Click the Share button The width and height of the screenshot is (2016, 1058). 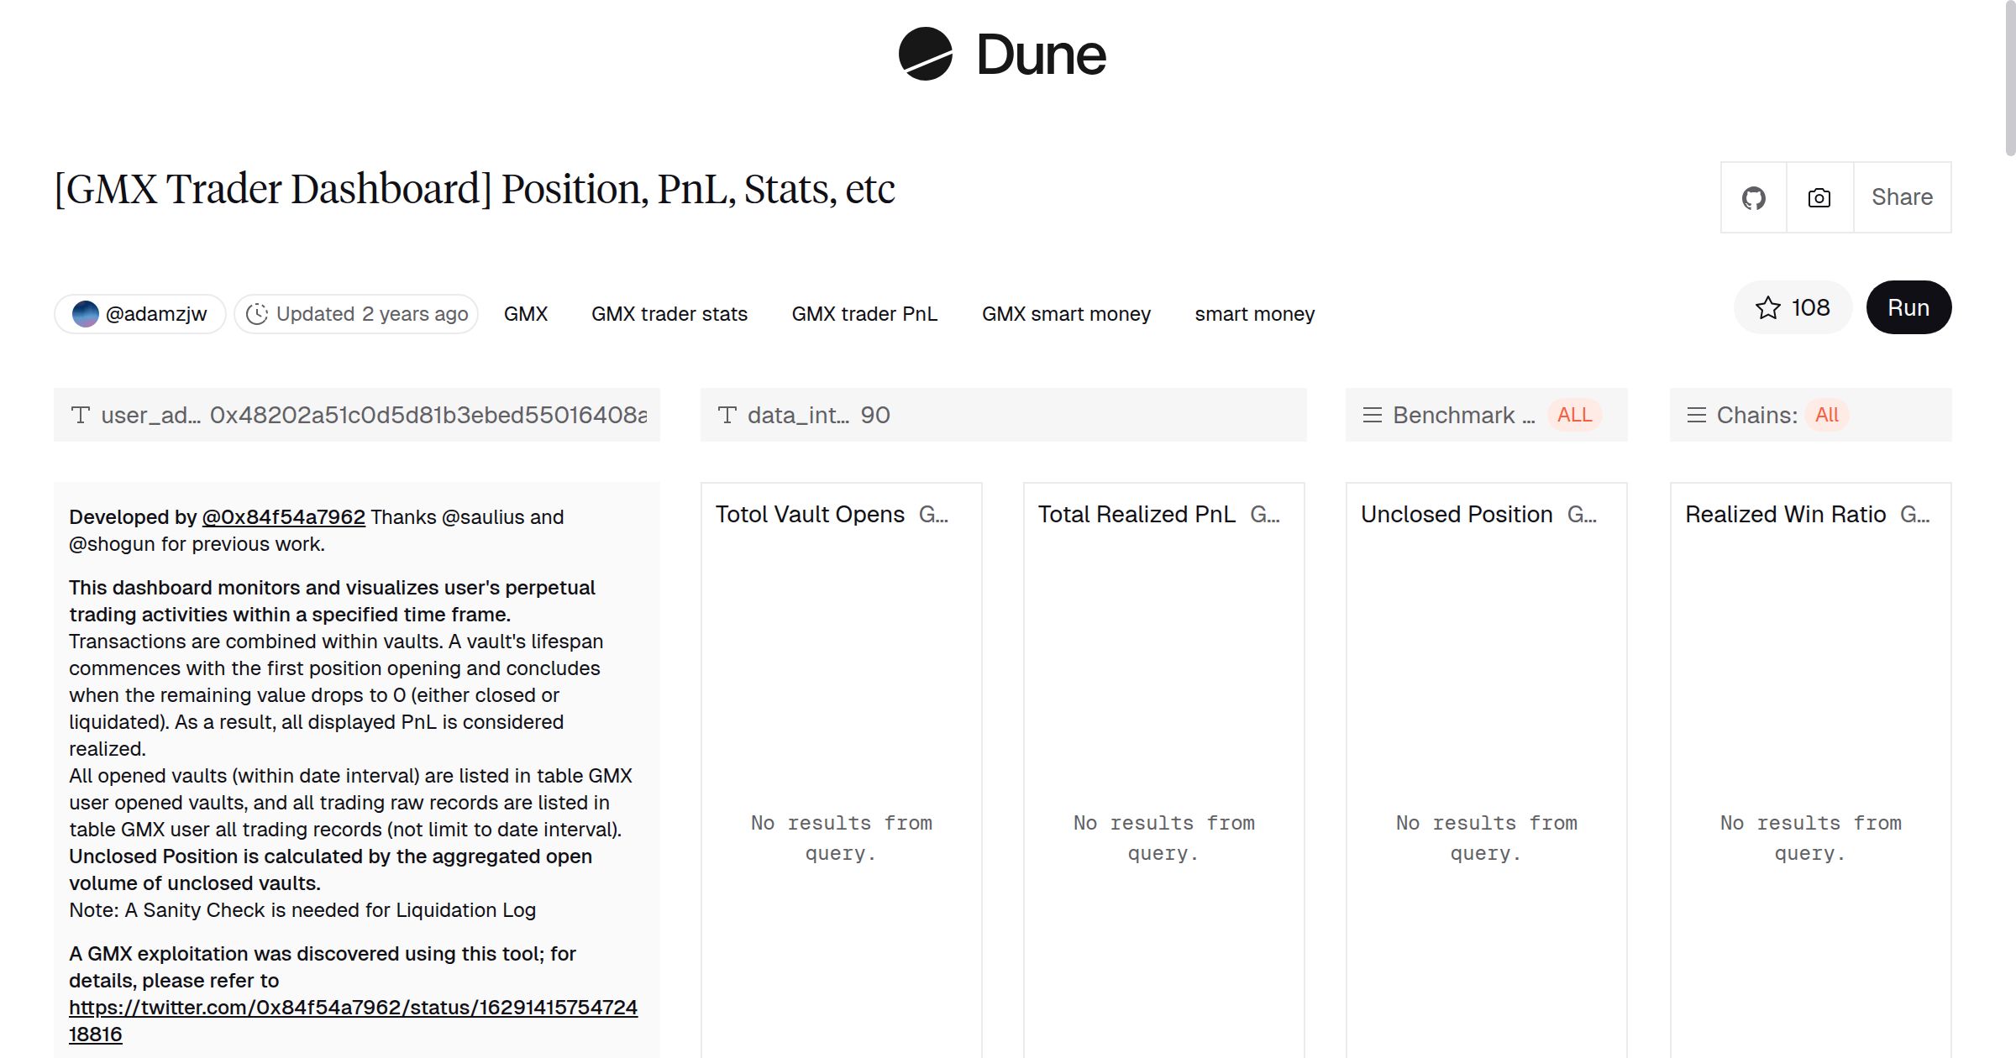click(x=1902, y=196)
